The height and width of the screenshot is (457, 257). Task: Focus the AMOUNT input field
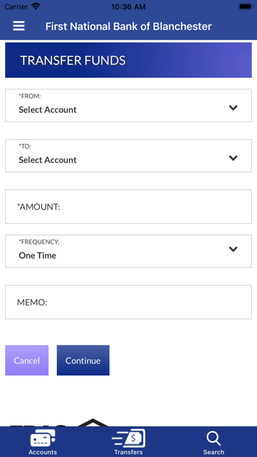(x=128, y=207)
